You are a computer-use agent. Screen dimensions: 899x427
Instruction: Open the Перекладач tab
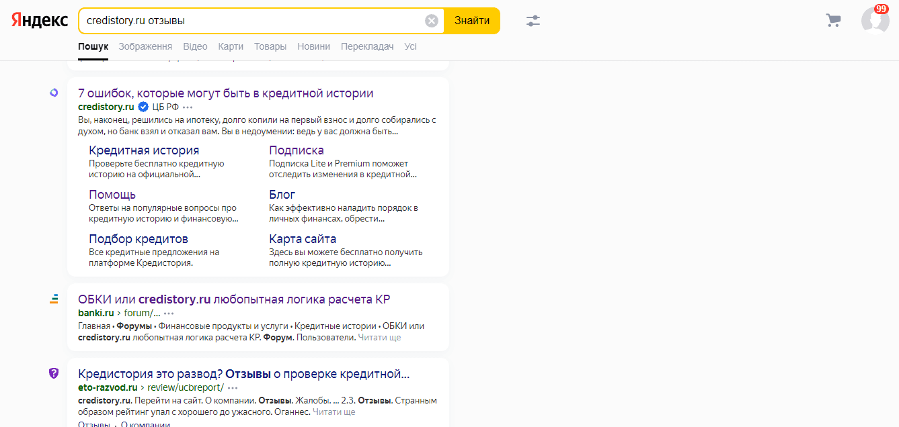pos(367,46)
